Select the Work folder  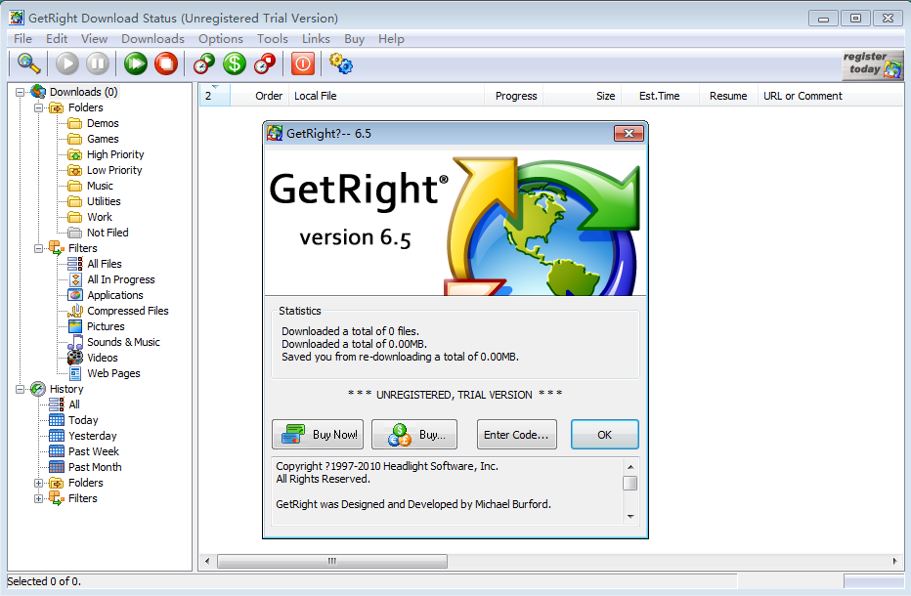tap(100, 217)
